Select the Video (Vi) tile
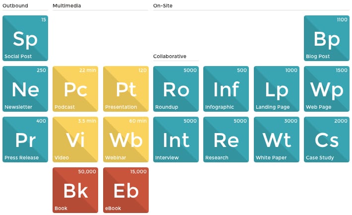Screen dimensions: 352x215 [75, 140]
